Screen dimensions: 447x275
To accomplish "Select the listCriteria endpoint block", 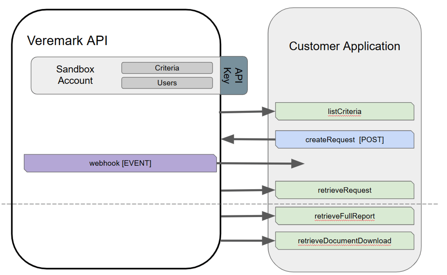I will [x=344, y=111].
